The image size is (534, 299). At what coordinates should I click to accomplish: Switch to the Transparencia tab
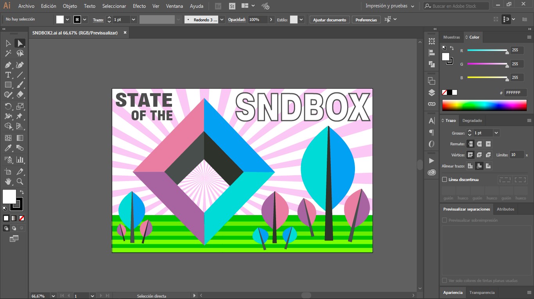coord(482,292)
